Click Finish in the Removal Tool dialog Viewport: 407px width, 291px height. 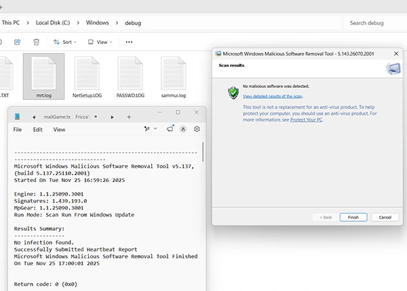tap(353, 217)
